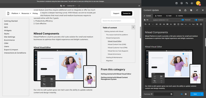
Task: Jump to Hosting & Maintenance in table of content
Action: [114, 57]
